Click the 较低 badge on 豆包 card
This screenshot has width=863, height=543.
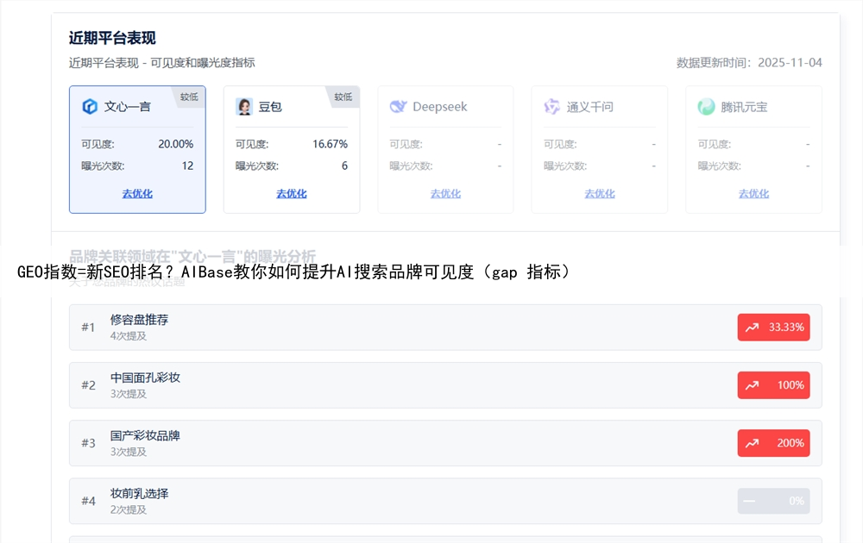343,97
